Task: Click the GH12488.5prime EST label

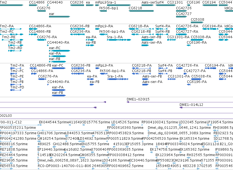Action: (x=67, y=144)
